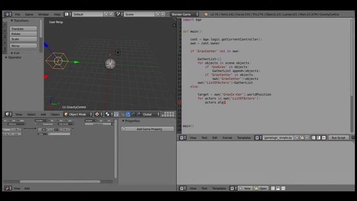Open the 3D view editor type selector
The width and height of the screenshot is (357, 201).
pyautogui.click(x=8, y=114)
